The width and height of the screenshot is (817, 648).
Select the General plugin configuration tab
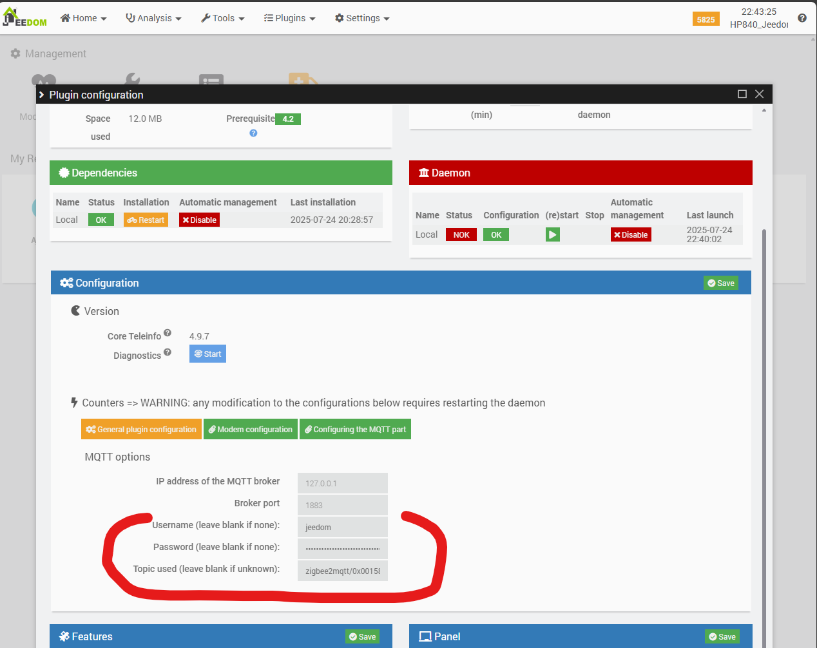click(x=141, y=430)
